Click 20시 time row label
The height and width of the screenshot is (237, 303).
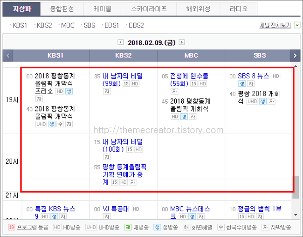click(x=12, y=161)
